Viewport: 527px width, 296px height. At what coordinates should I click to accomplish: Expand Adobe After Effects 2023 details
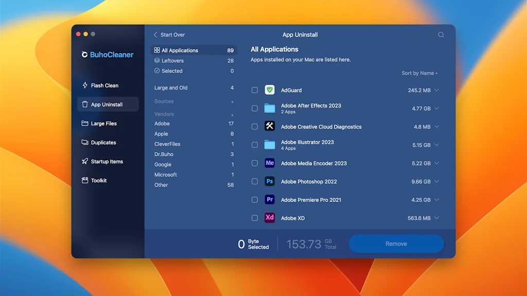(437, 108)
